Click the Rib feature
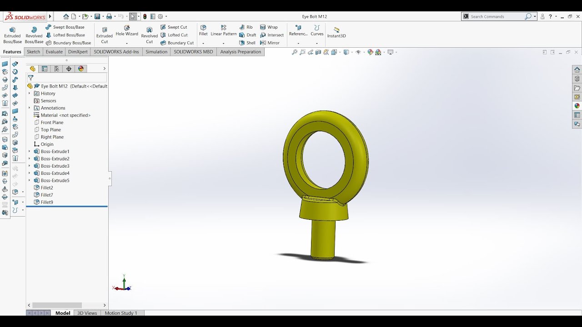The image size is (582, 327). click(246, 27)
